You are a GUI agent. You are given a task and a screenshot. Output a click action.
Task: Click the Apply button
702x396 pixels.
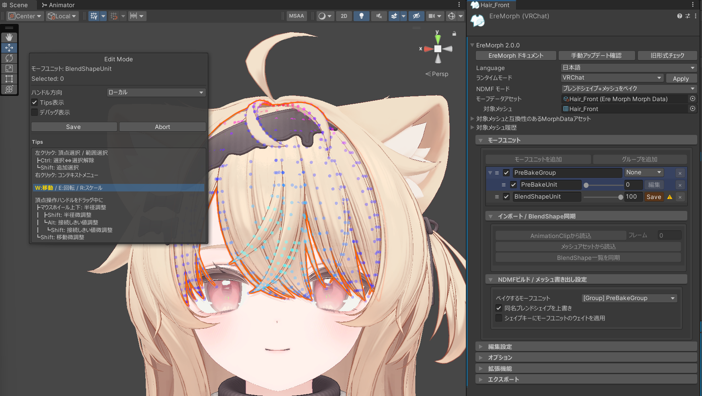681,79
